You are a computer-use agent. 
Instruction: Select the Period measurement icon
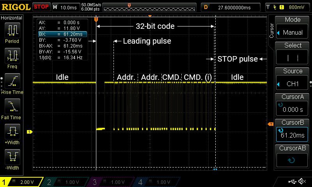(x=12, y=32)
